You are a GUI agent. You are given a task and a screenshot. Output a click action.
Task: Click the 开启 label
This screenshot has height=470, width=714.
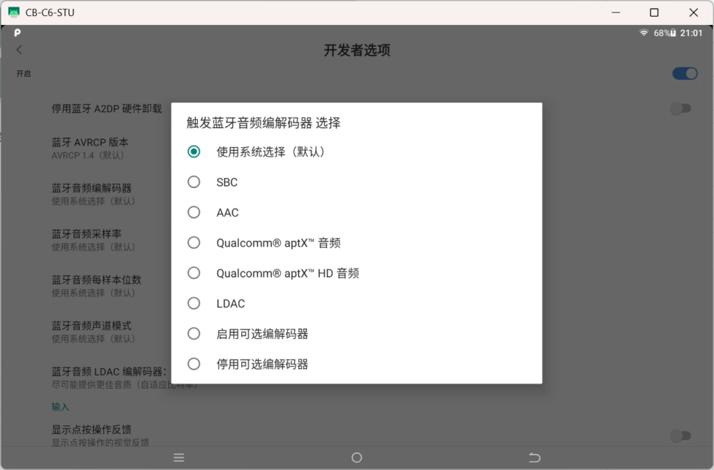(24, 74)
